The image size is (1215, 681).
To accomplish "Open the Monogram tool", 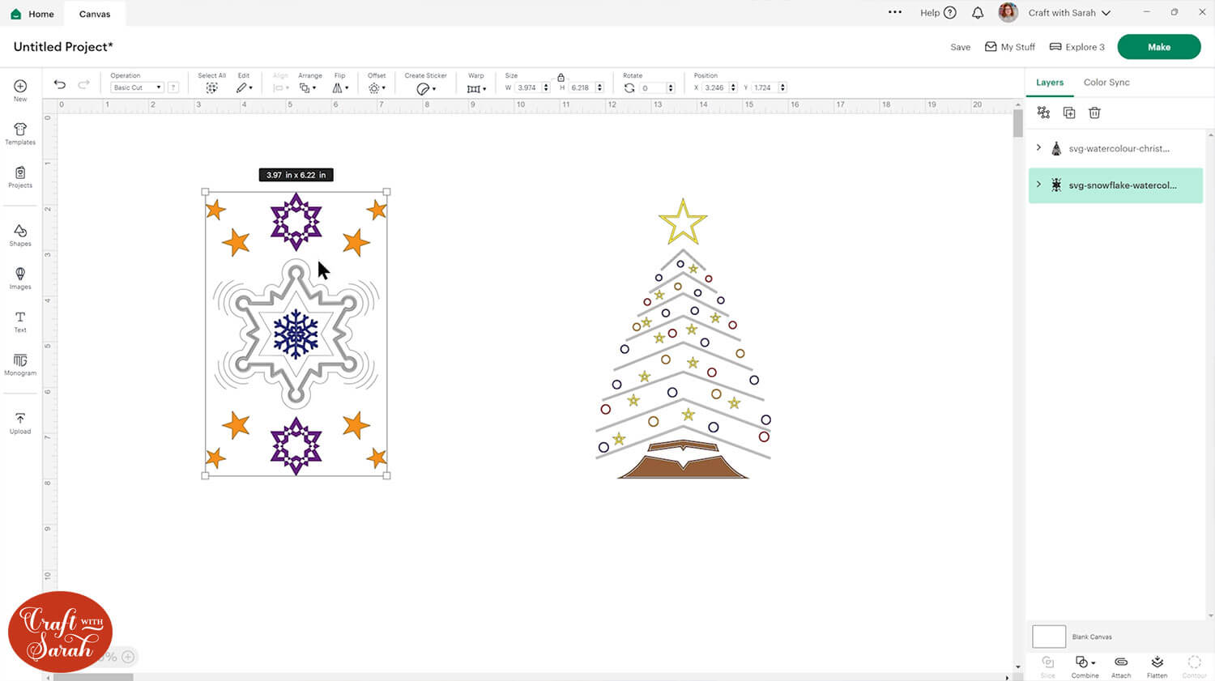I will [x=20, y=364].
